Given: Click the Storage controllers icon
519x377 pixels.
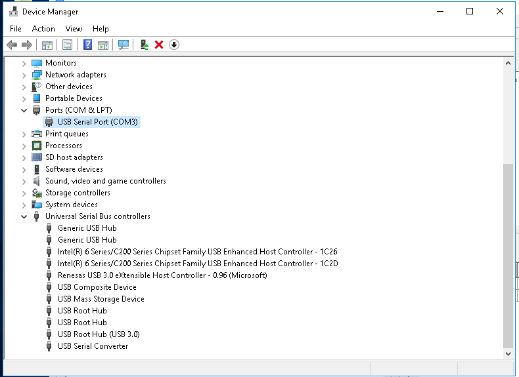Looking at the screenshot, I should 37,193.
